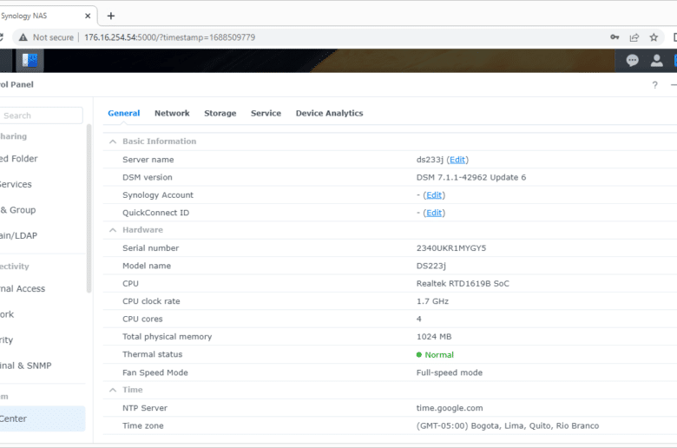The image size is (677, 448).
Task: Open the user account options icon
Action: pyautogui.click(x=657, y=61)
